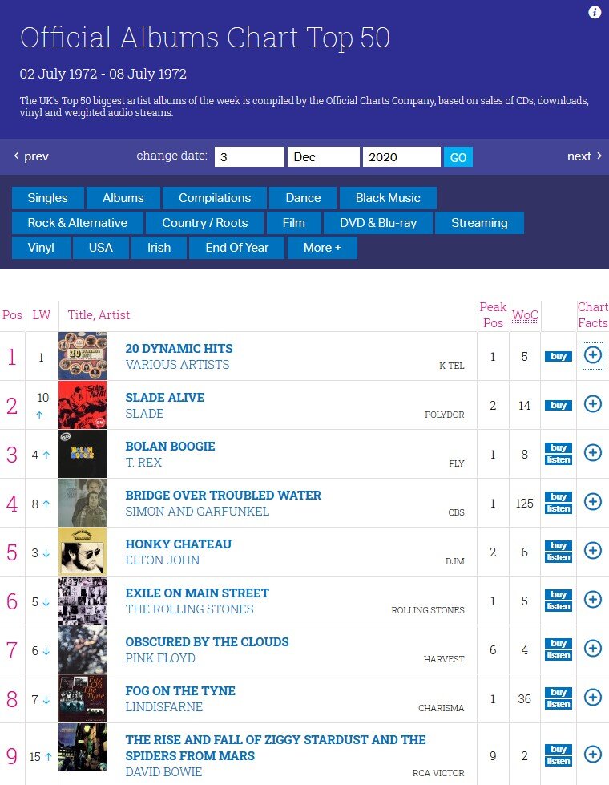Viewport: 609px width, 785px height.
Task: Open Slade Alive album cover
Action: point(83,405)
